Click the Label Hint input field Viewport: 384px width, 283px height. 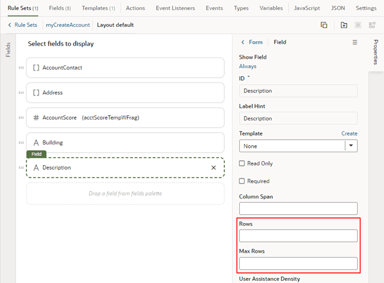coord(298,118)
